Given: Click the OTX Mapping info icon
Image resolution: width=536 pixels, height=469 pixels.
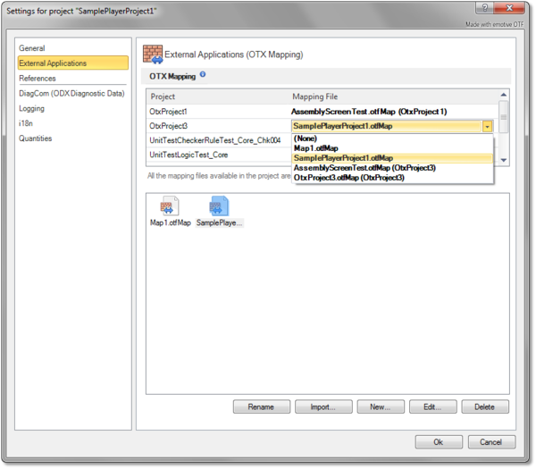Looking at the screenshot, I should click(203, 75).
